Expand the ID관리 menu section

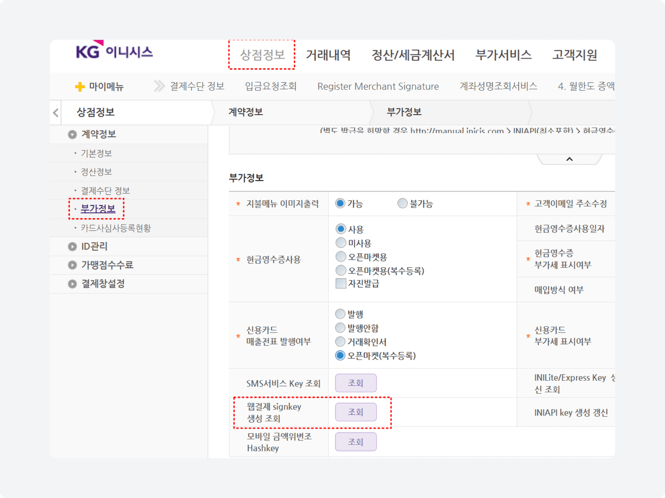click(x=72, y=246)
